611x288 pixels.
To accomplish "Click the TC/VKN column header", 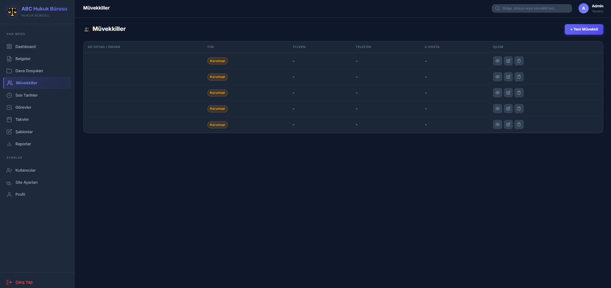I will pyautogui.click(x=299, y=47).
